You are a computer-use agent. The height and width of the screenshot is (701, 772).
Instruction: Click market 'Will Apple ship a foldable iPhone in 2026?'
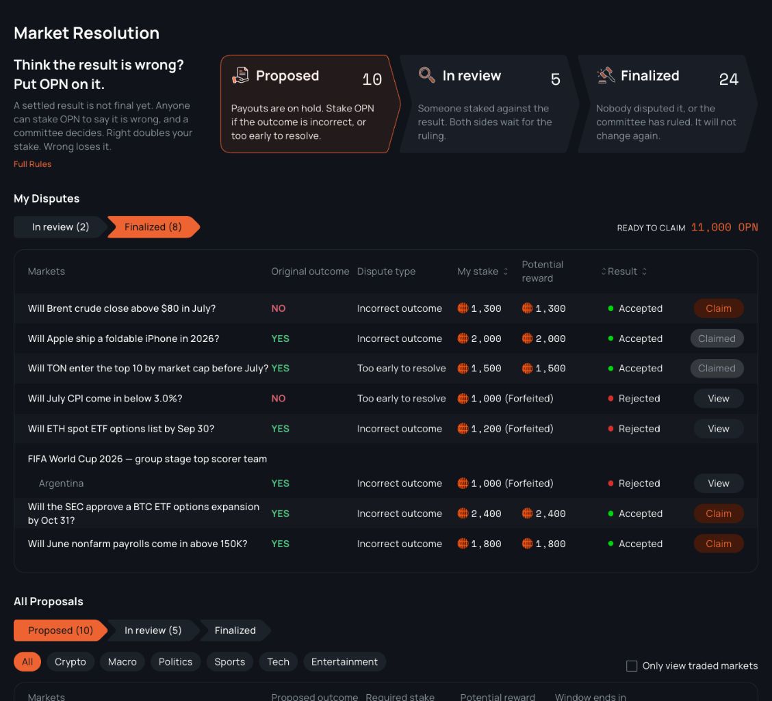(x=124, y=339)
